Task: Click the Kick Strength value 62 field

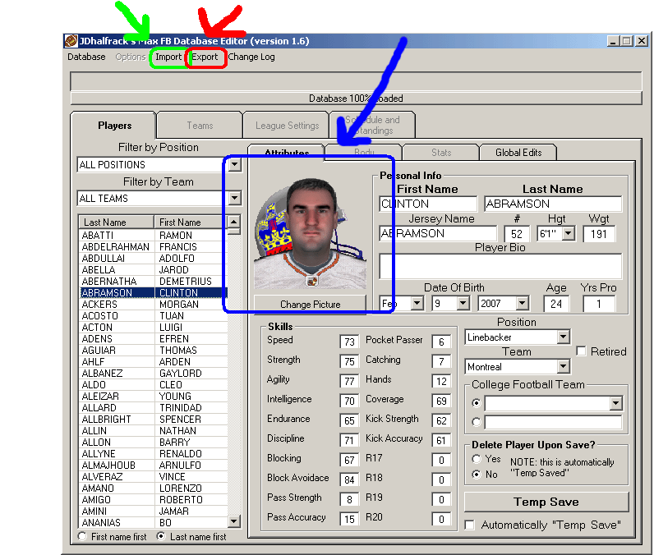Action: tap(441, 420)
